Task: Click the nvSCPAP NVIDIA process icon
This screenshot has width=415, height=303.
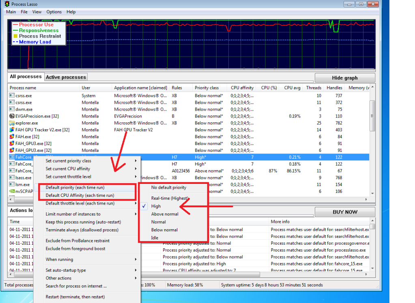Action: click(x=12, y=191)
